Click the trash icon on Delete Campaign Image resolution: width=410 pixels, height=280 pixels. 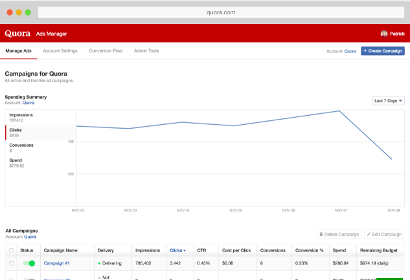click(321, 234)
